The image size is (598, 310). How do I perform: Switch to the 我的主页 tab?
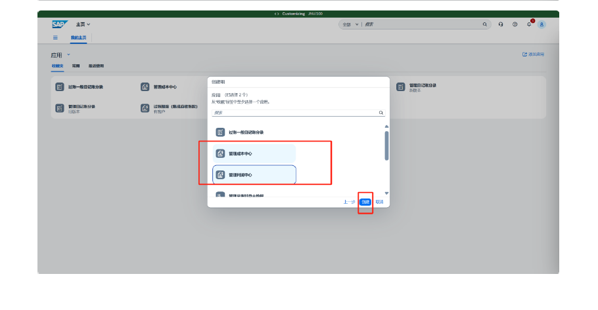(x=78, y=38)
